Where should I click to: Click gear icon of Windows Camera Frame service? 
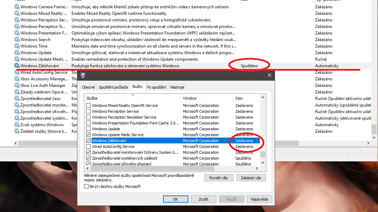(17, 7)
